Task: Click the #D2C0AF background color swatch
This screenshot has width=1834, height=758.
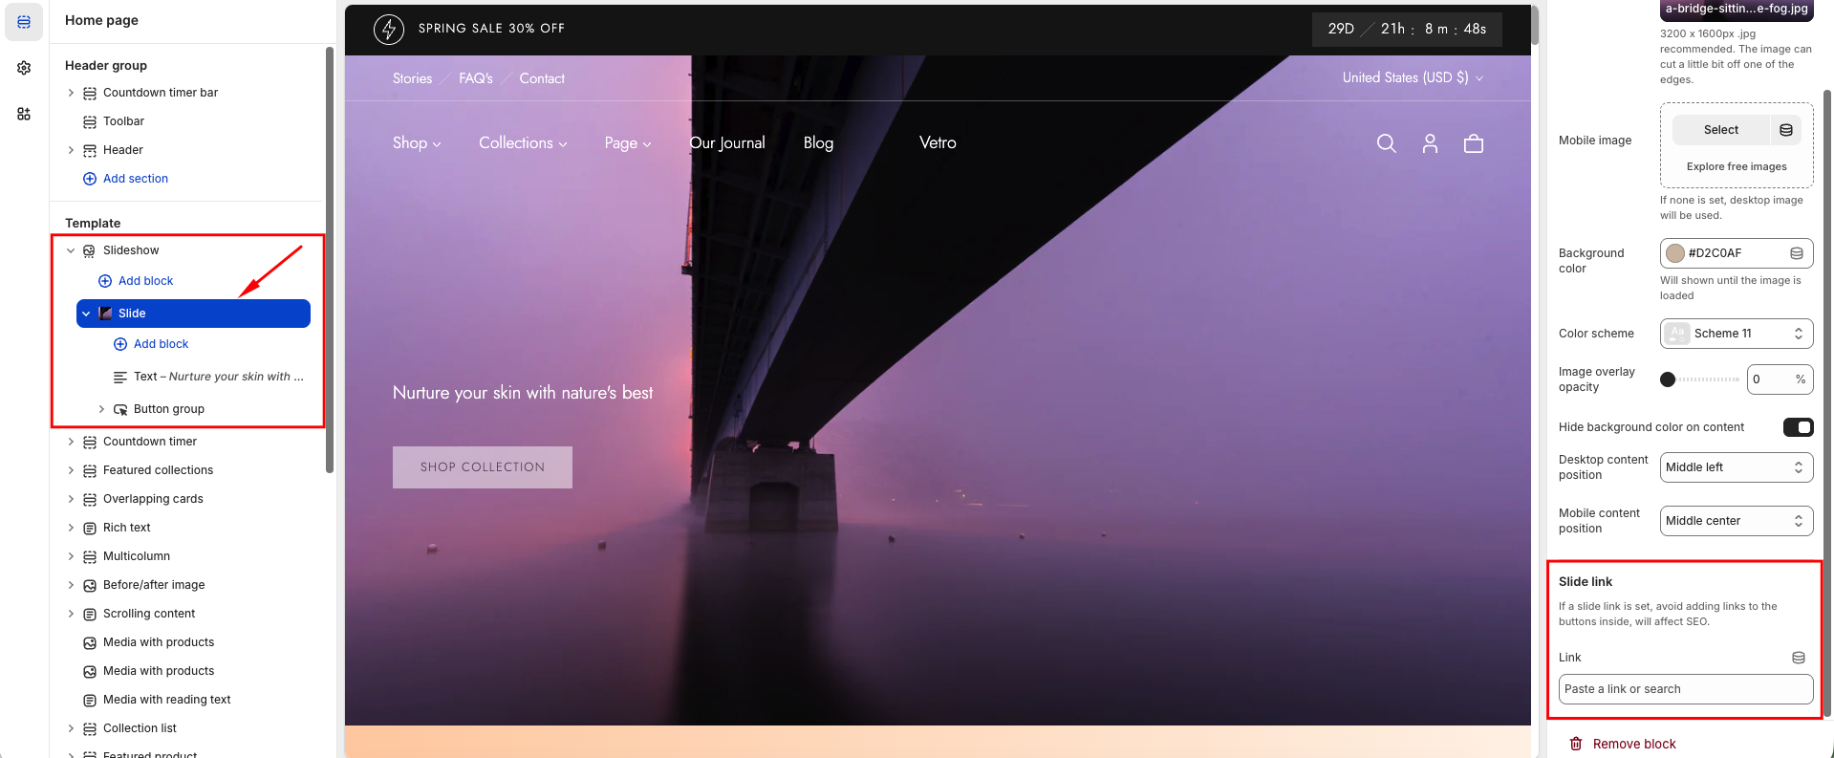Action: (1675, 253)
